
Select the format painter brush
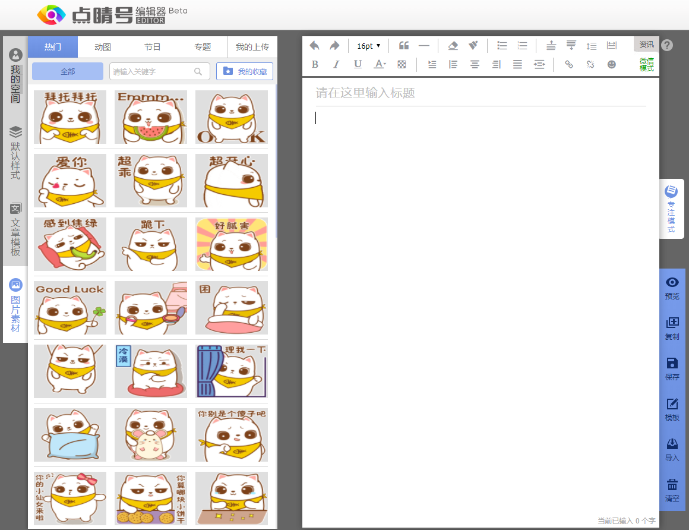tap(473, 46)
